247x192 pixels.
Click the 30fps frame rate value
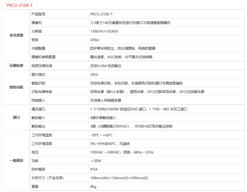tap(95, 40)
